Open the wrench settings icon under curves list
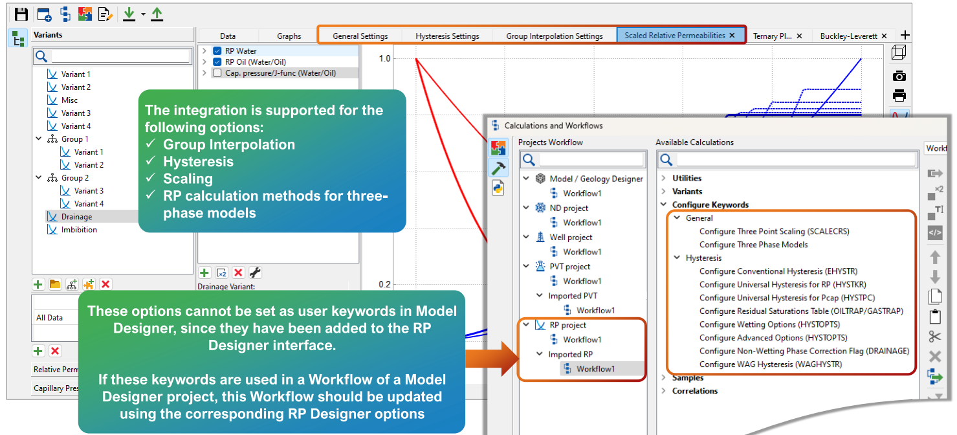The height and width of the screenshot is (435, 957). (x=255, y=273)
